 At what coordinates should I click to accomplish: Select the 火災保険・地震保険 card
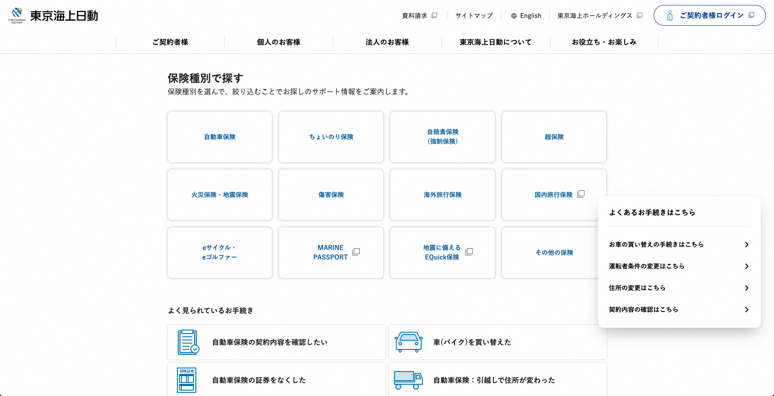click(220, 195)
